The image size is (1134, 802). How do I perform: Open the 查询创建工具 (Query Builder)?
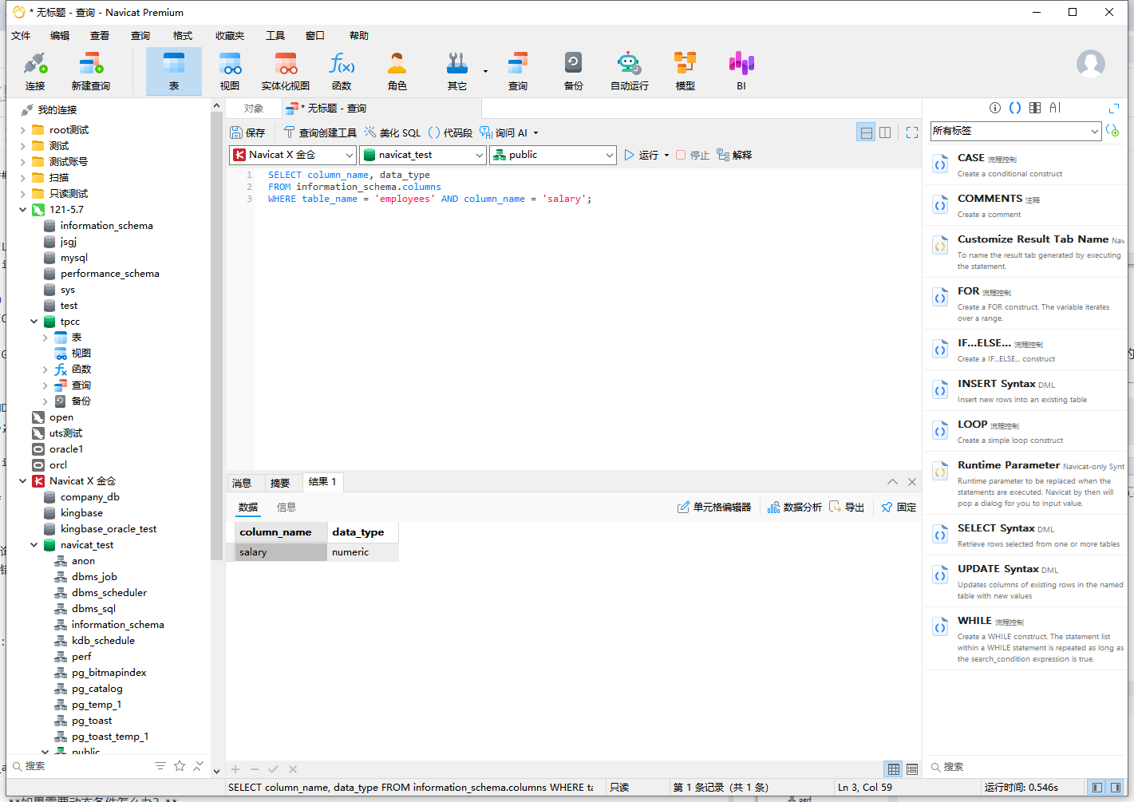320,133
